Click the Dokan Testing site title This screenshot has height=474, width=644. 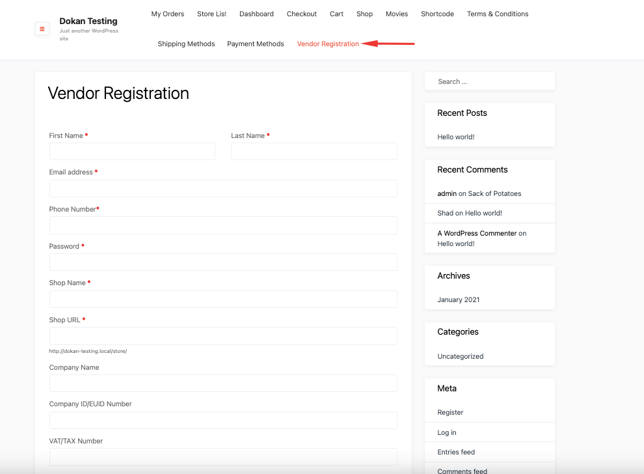click(x=88, y=21)
